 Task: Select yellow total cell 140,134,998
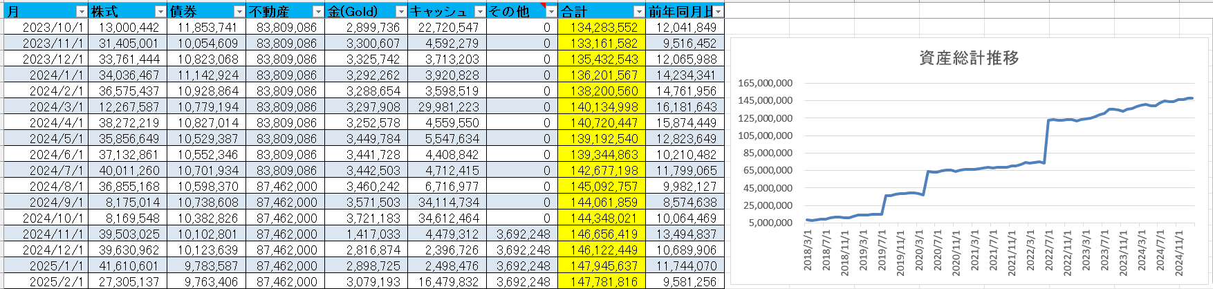[x=602, y=107]
